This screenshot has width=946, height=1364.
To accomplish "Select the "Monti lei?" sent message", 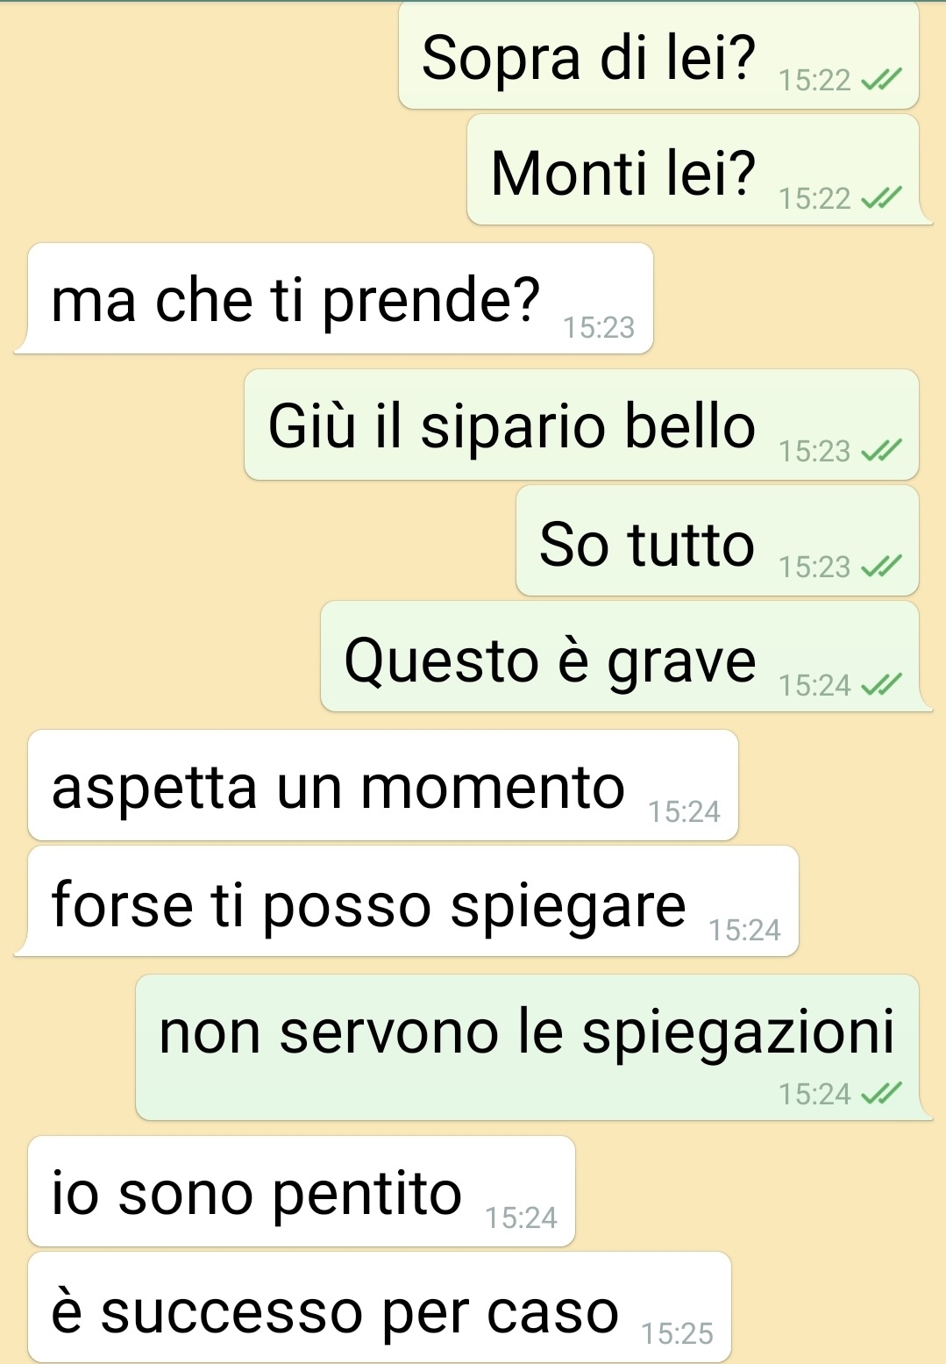I will click(693, 169).
